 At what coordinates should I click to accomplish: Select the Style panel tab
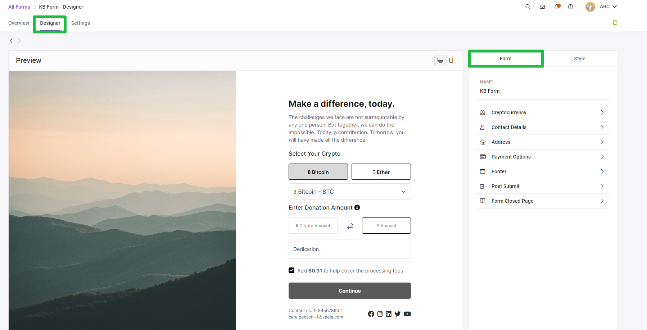579,59
